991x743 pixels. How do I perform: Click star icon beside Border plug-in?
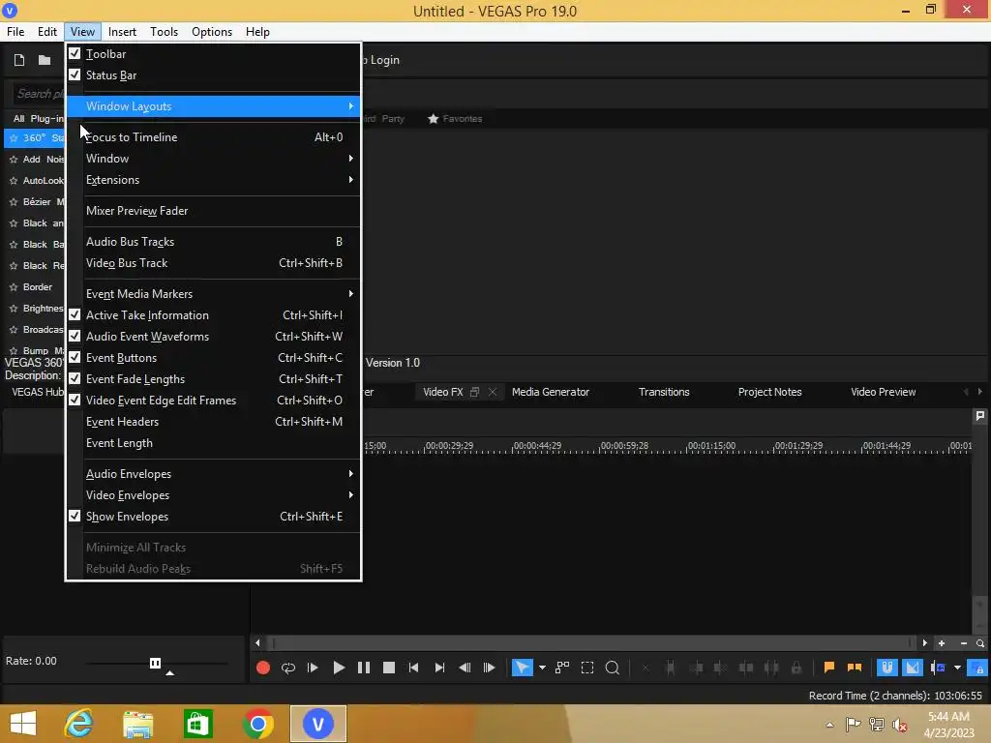click(x=14, y=286)
